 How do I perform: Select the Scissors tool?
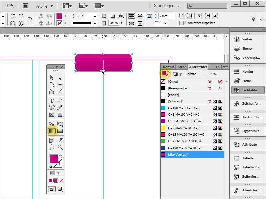coord(52,124)
